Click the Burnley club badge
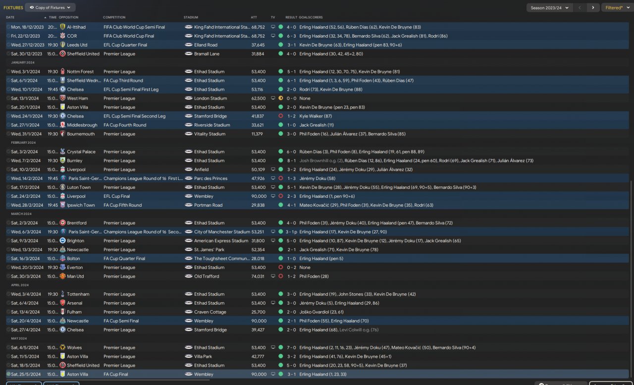 (x=63, y=161)
